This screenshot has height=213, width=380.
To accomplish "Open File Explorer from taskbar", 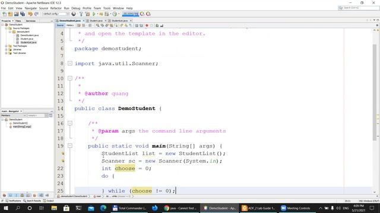I will [54, 208].
